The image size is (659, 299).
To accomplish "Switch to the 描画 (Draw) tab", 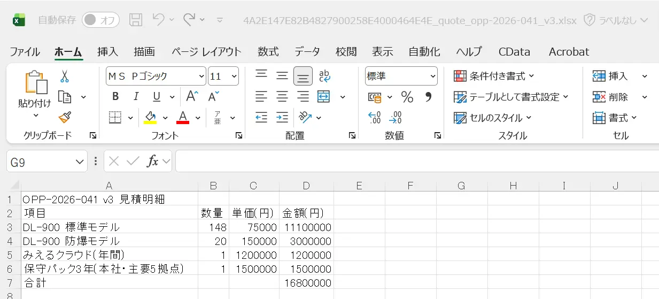I will click(144, 52).
